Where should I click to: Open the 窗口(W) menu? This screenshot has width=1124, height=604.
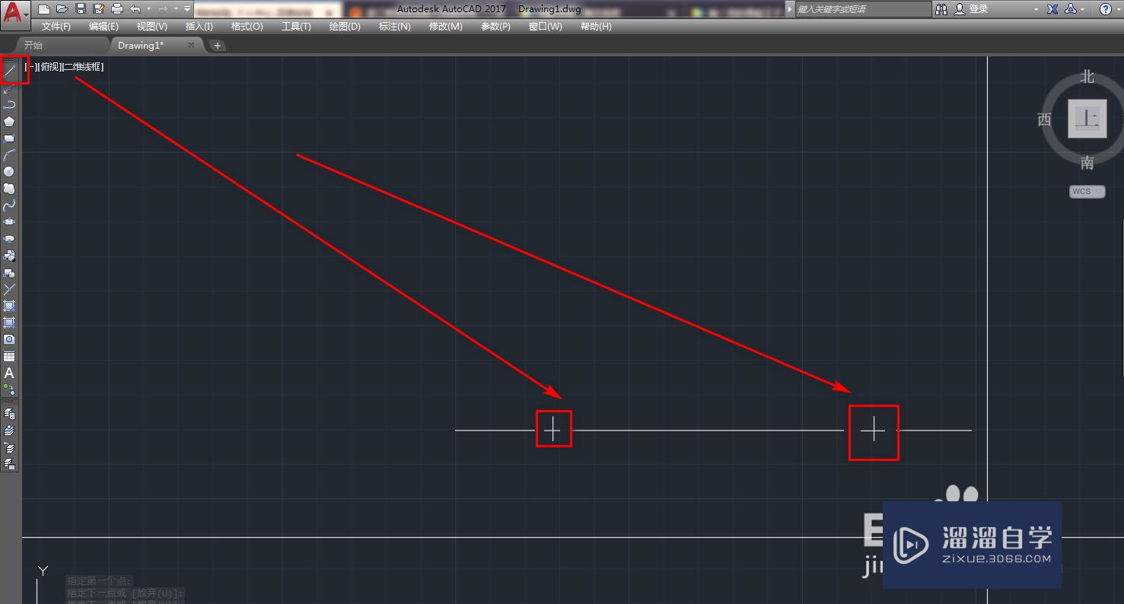(x=545, y=26)
